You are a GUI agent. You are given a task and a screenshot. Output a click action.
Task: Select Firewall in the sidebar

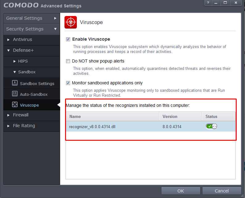tap(31, 115)
